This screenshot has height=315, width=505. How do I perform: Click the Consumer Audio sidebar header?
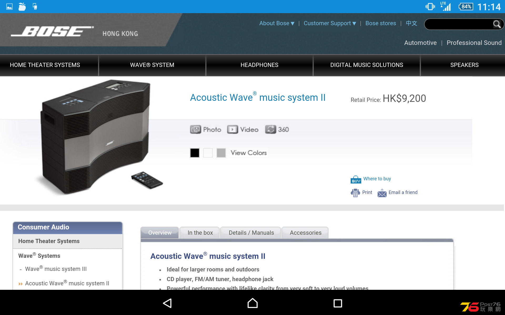pyautogui.click(x=68, y=227)
